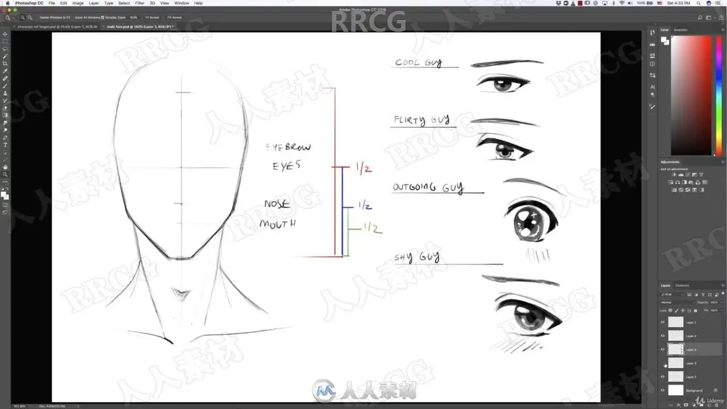Image resolution: width=727 pixels, height=409 pixels.
Task: Click the 100% zoom button
Action: (x=133, y=18)
